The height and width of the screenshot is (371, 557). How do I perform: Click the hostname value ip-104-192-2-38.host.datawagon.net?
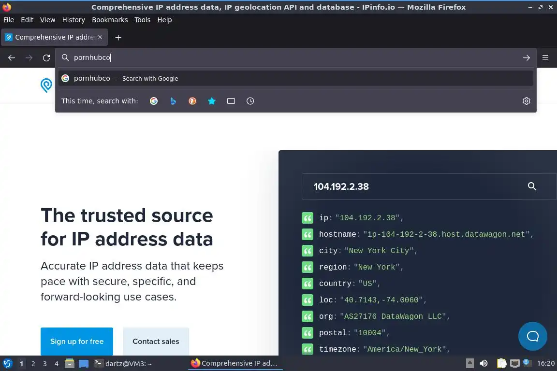click(x=446, y=234)
